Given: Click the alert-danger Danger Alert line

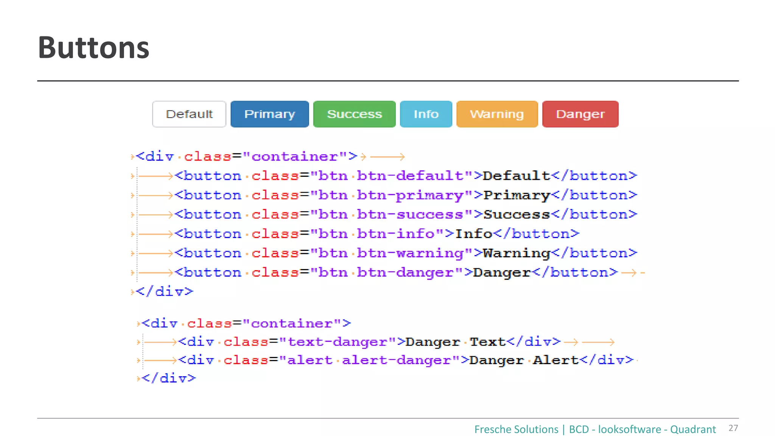Looking at the screenshot, I should pos(405,360).
